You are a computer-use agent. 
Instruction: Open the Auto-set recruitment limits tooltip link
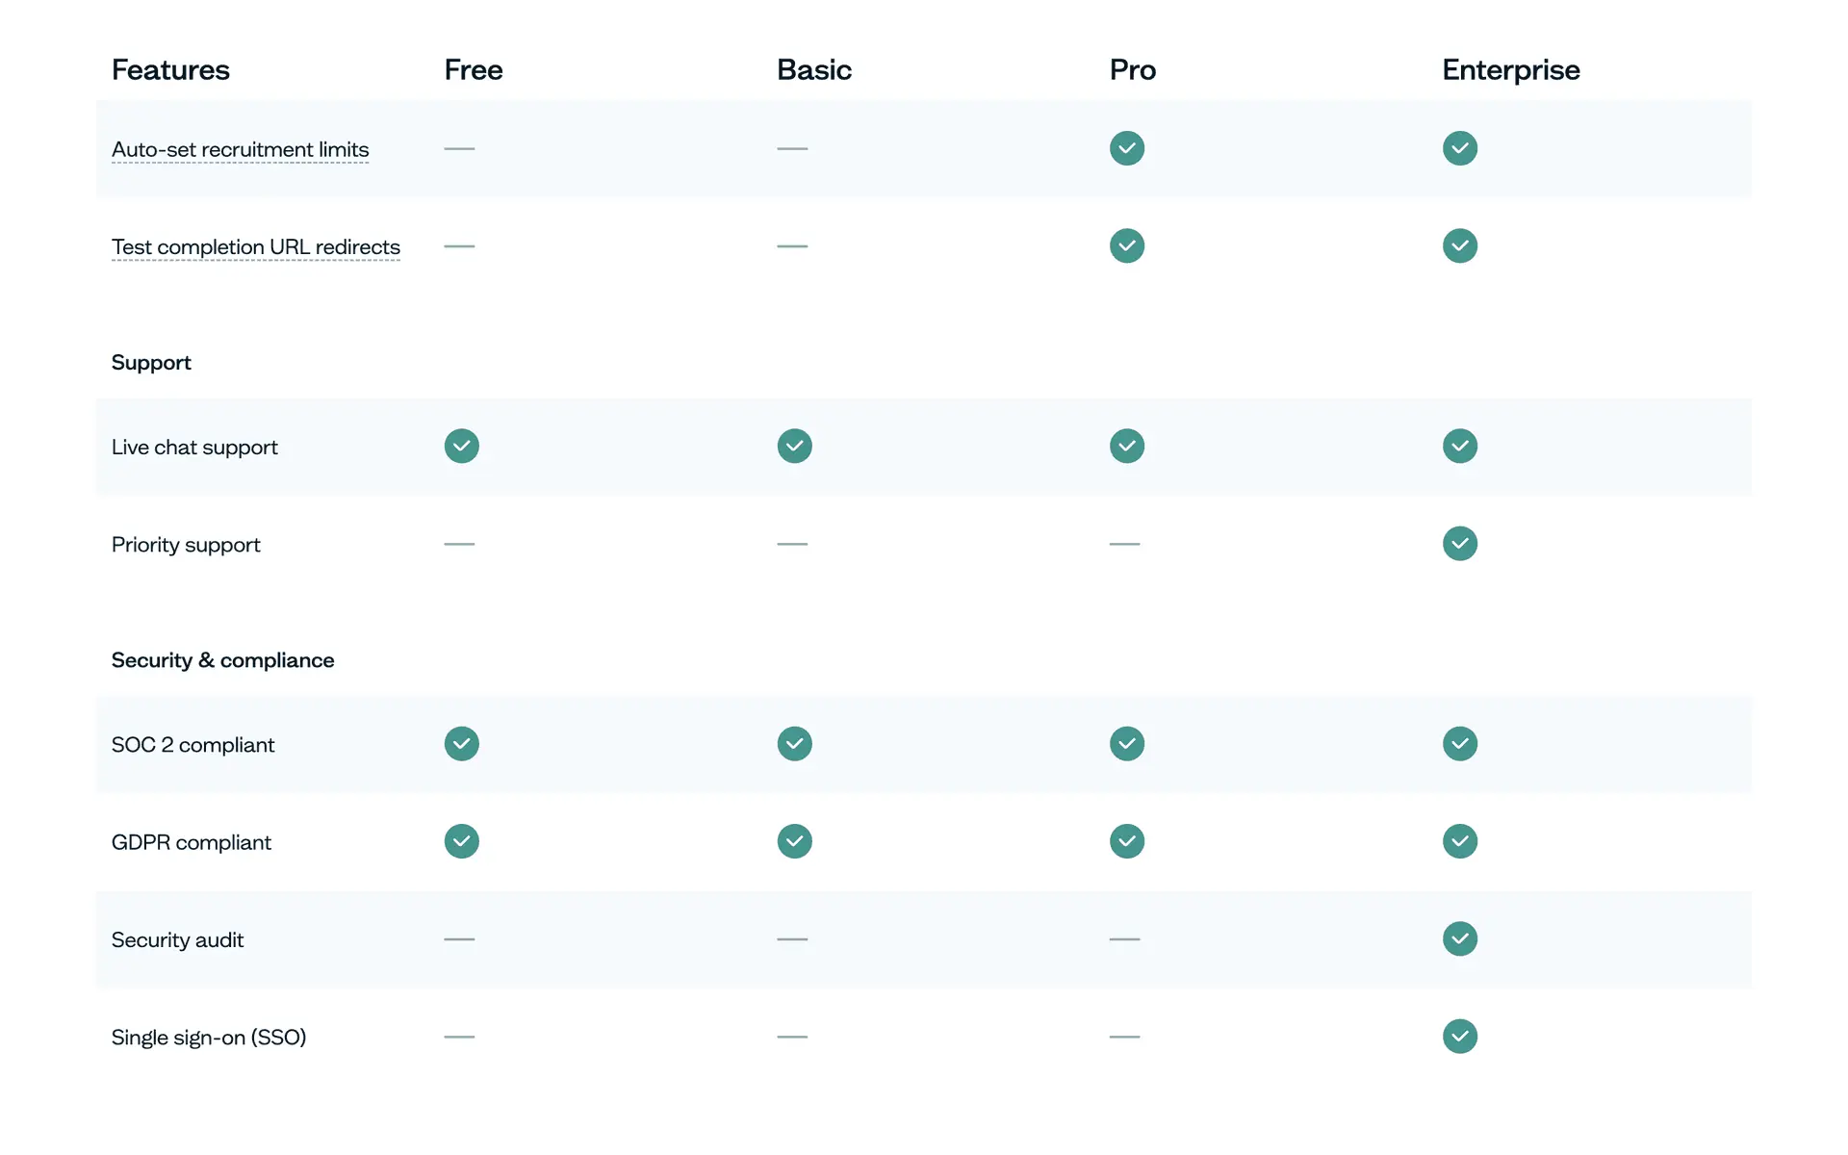[240, 149]
